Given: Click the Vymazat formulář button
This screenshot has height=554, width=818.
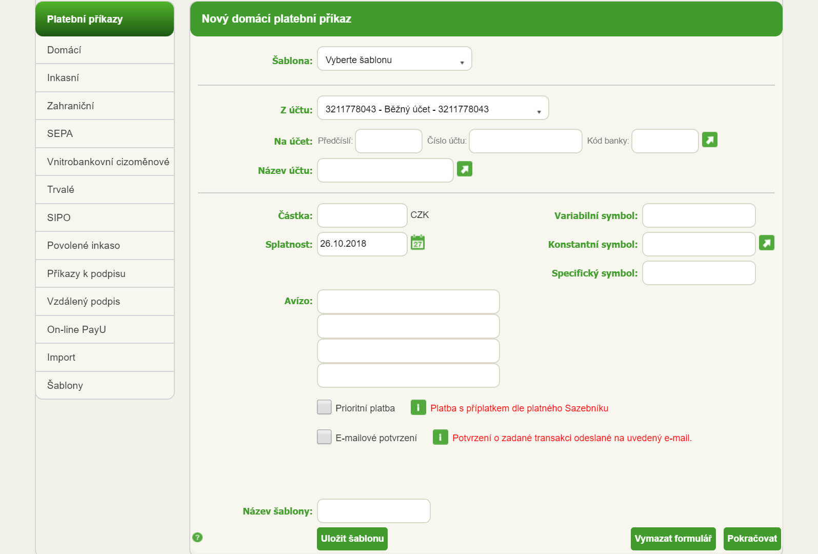Looking at the screenshot, I should [x=672, y=539].
